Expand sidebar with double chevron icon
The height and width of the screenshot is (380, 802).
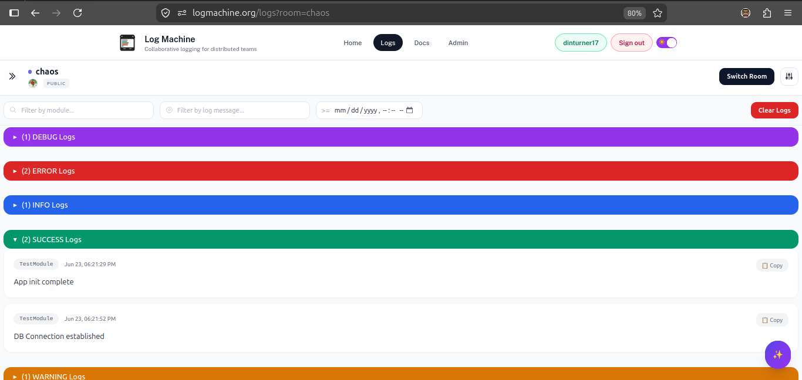12,76
